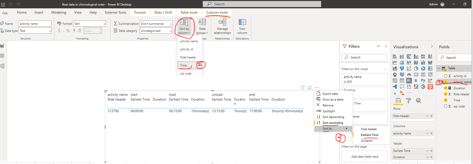Open the Format paint-roller pane
Image resolution: width=473 pixels, height=164 pixels.
pos(409,101)
